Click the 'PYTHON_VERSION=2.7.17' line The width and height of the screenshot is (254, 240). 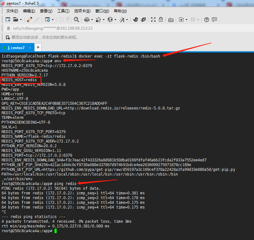pos(25,75)
